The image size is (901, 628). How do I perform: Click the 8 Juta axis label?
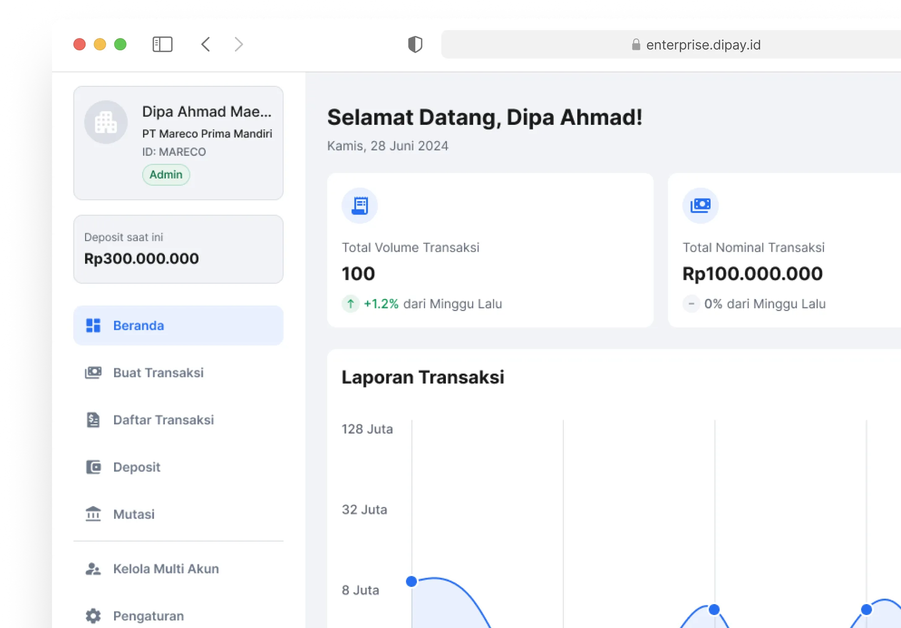click(x=361, y=590)
